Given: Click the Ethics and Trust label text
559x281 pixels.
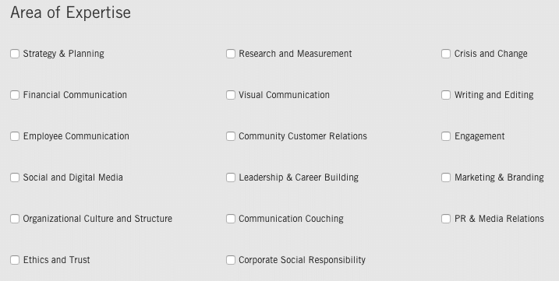Looking at the screenshot, I should point(56,260).
